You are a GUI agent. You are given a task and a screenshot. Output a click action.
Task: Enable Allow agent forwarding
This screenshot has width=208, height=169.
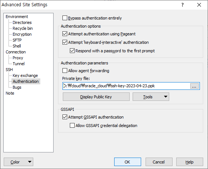(x=65, y=71)
